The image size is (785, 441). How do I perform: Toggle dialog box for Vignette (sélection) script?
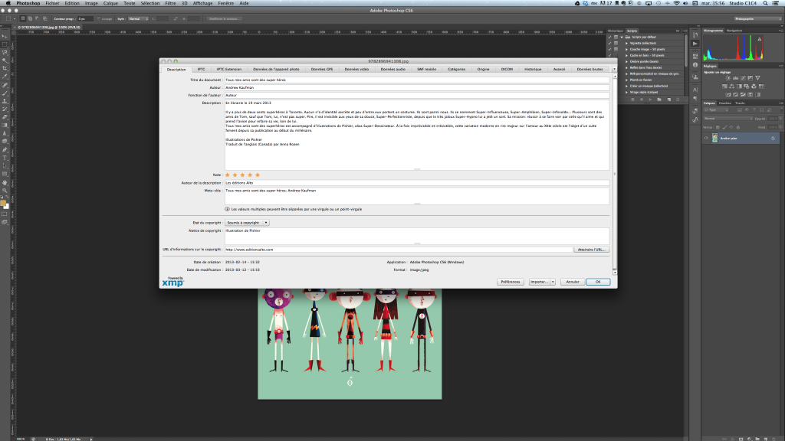point(616,43)
